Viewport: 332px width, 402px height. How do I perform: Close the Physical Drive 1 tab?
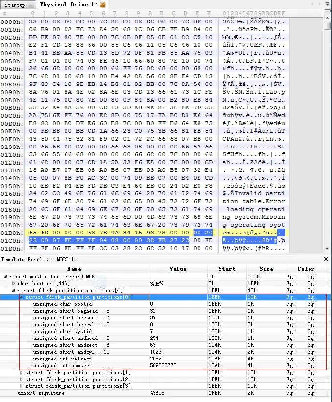click(102, 4)
